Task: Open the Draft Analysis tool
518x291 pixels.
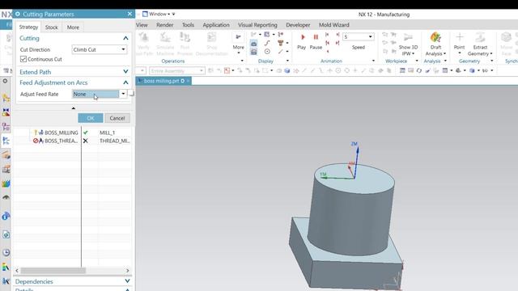Action: [435, 44]
